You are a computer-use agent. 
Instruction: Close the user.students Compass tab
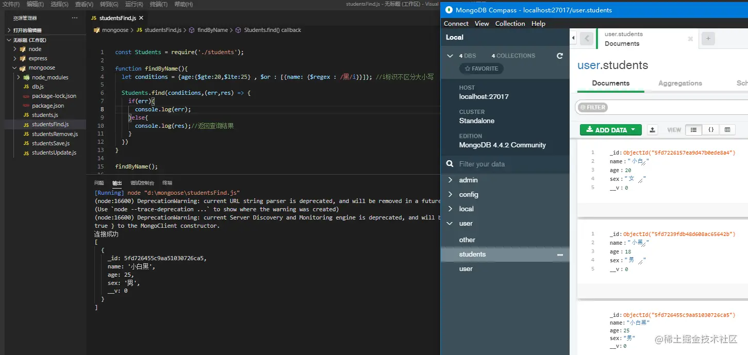point(690,39)
